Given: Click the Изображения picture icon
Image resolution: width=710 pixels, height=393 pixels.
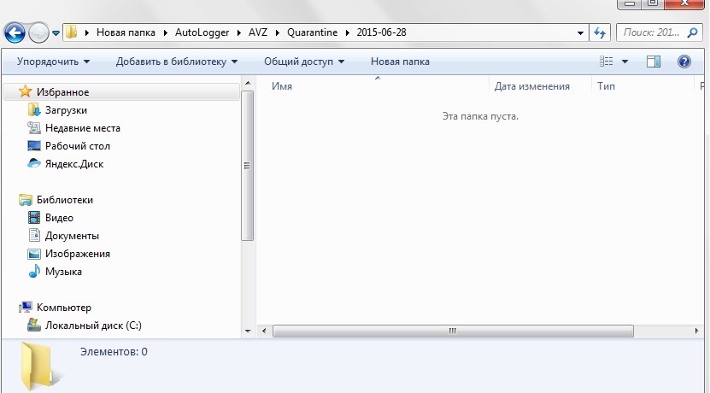Looking at the screenshot, I should click(34, 254).
